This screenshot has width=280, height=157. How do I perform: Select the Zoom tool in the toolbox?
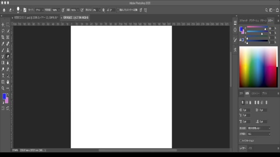pos(3,88)
